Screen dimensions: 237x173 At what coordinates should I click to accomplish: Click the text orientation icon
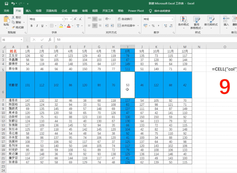click(x=107, y=19)
